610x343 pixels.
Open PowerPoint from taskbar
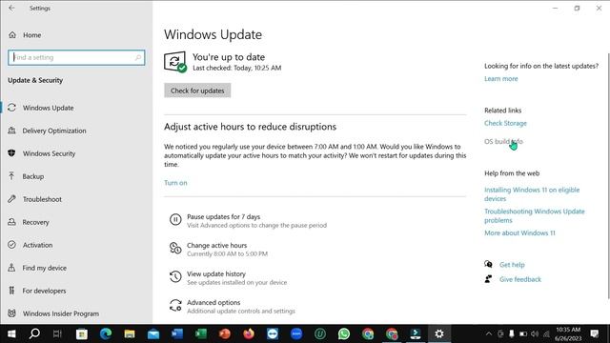[x=225, y=333]
